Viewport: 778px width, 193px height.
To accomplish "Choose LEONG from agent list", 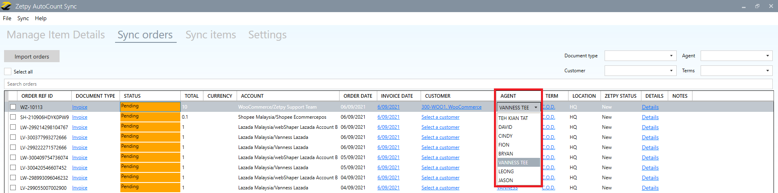I will (519, 172).
